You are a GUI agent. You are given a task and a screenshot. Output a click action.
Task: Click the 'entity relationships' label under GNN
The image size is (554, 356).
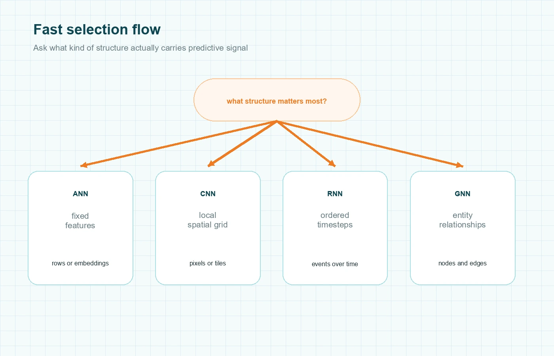(462, 220)
